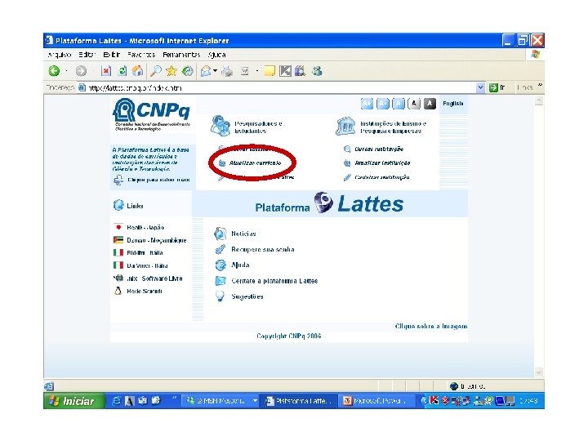Click the Clique sobre a Imagem link

coord(431,326)
